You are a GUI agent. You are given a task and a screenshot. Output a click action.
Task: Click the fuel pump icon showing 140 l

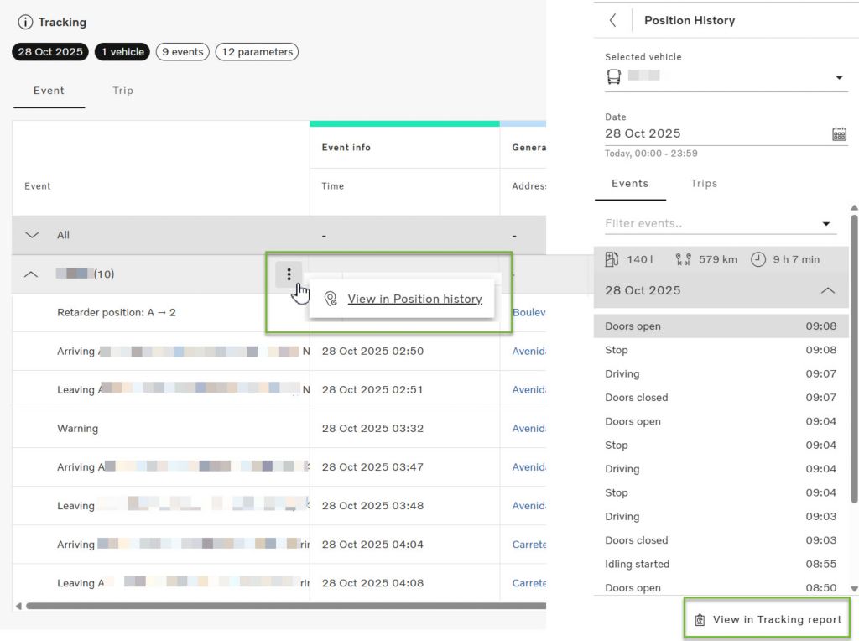pos(612,259)
